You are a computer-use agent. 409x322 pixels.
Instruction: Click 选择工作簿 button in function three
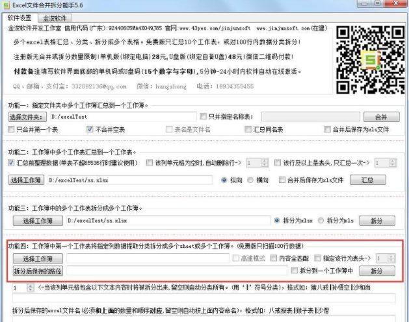coord(38,221)
